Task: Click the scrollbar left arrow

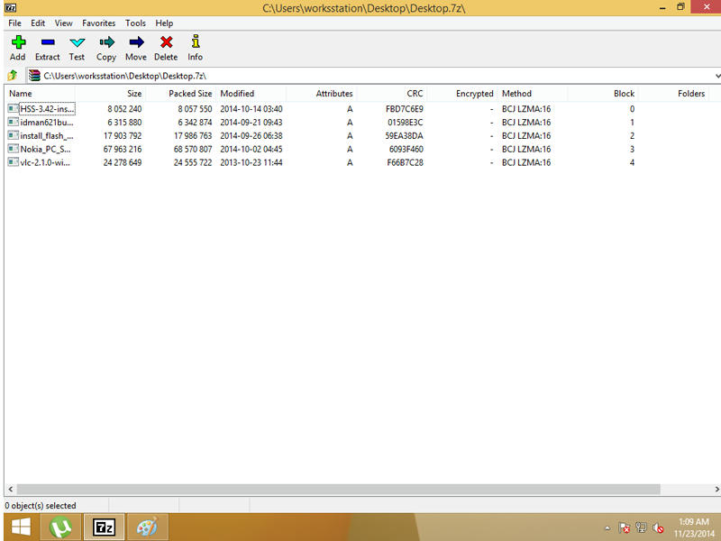Action: [11, 489]
